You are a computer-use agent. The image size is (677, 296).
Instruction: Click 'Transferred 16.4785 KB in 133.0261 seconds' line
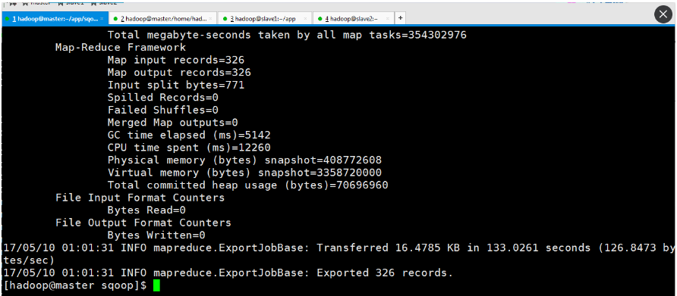coord(338,254)
